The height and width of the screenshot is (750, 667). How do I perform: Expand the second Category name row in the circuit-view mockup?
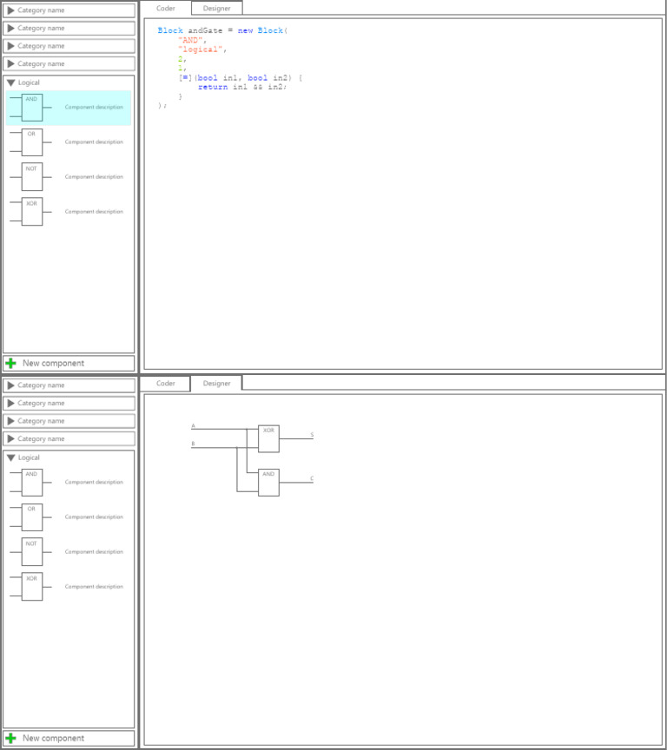[69, 404]
